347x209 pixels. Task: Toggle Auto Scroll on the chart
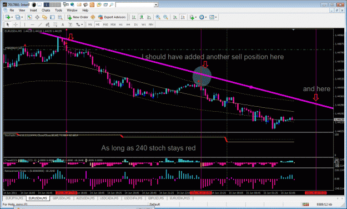(175, 17)
